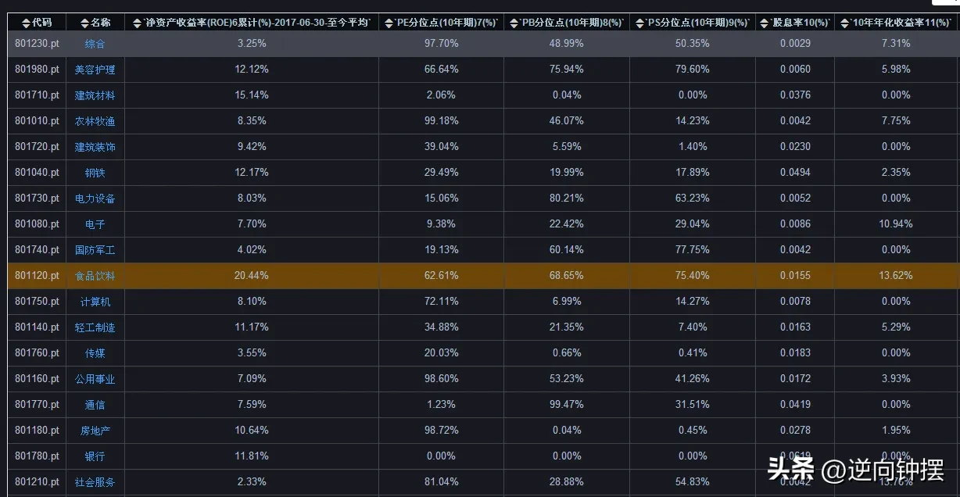960x497 pixels.
Task: Click sort icon beside 股息率 header
Action: (x=765, y=23)
